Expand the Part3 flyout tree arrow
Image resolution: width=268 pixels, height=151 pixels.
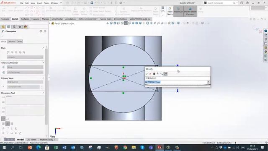50,23
